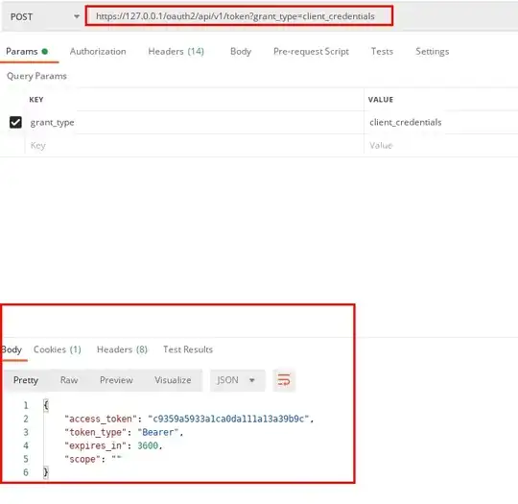The height and width of the screenshot is (504, 518).
Task: Open the response Headers (8) tab
Action: click(122, 349)
